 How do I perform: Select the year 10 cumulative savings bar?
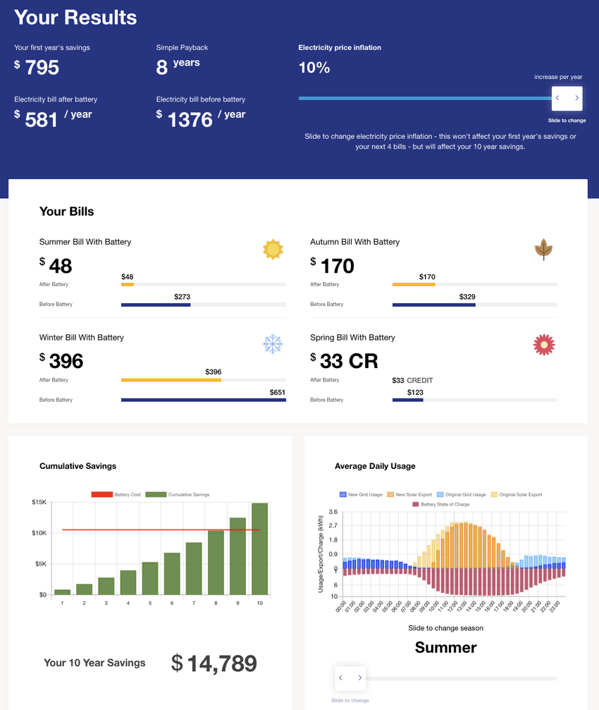point(259,549)
